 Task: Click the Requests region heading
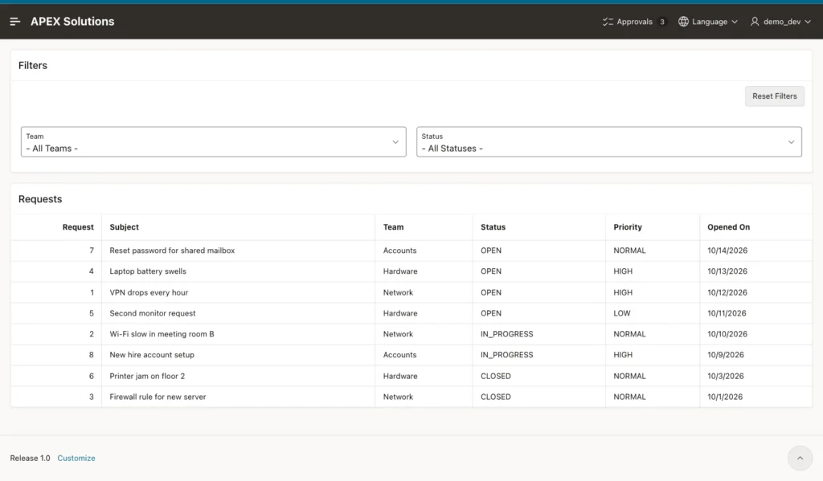tap(40, 199)
